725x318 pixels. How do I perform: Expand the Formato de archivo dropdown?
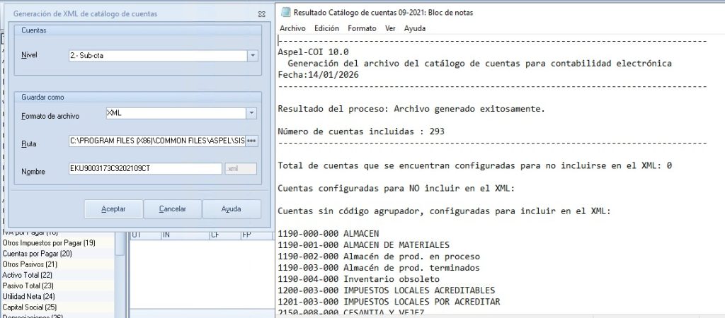coord(251,114)
